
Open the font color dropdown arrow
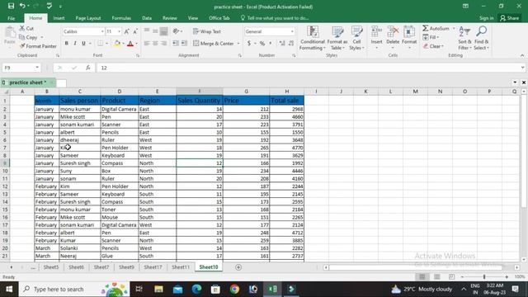[137, 44]
